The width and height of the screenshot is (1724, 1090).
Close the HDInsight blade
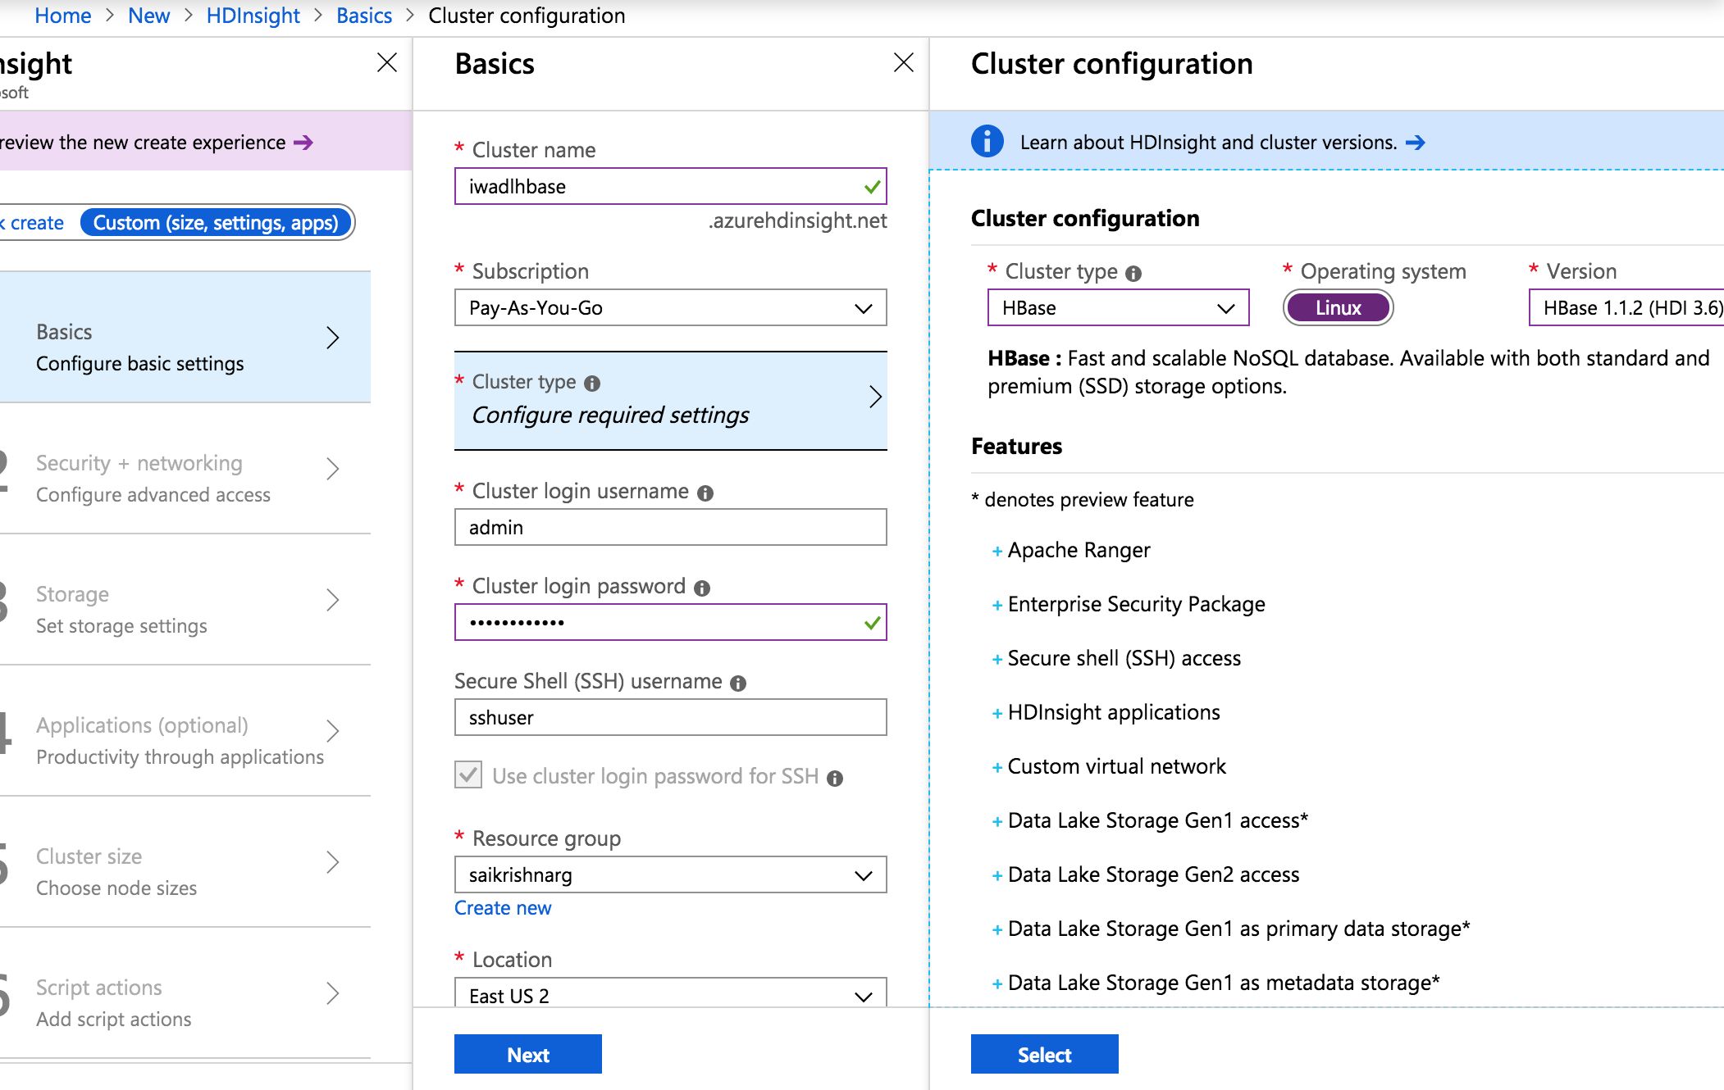click(387, 62)
